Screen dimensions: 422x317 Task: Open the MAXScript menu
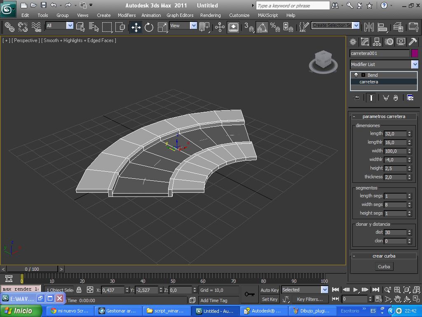coord(267,15)
